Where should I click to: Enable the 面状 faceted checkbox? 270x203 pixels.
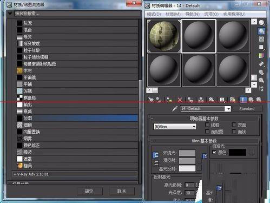tap(234, 132)
